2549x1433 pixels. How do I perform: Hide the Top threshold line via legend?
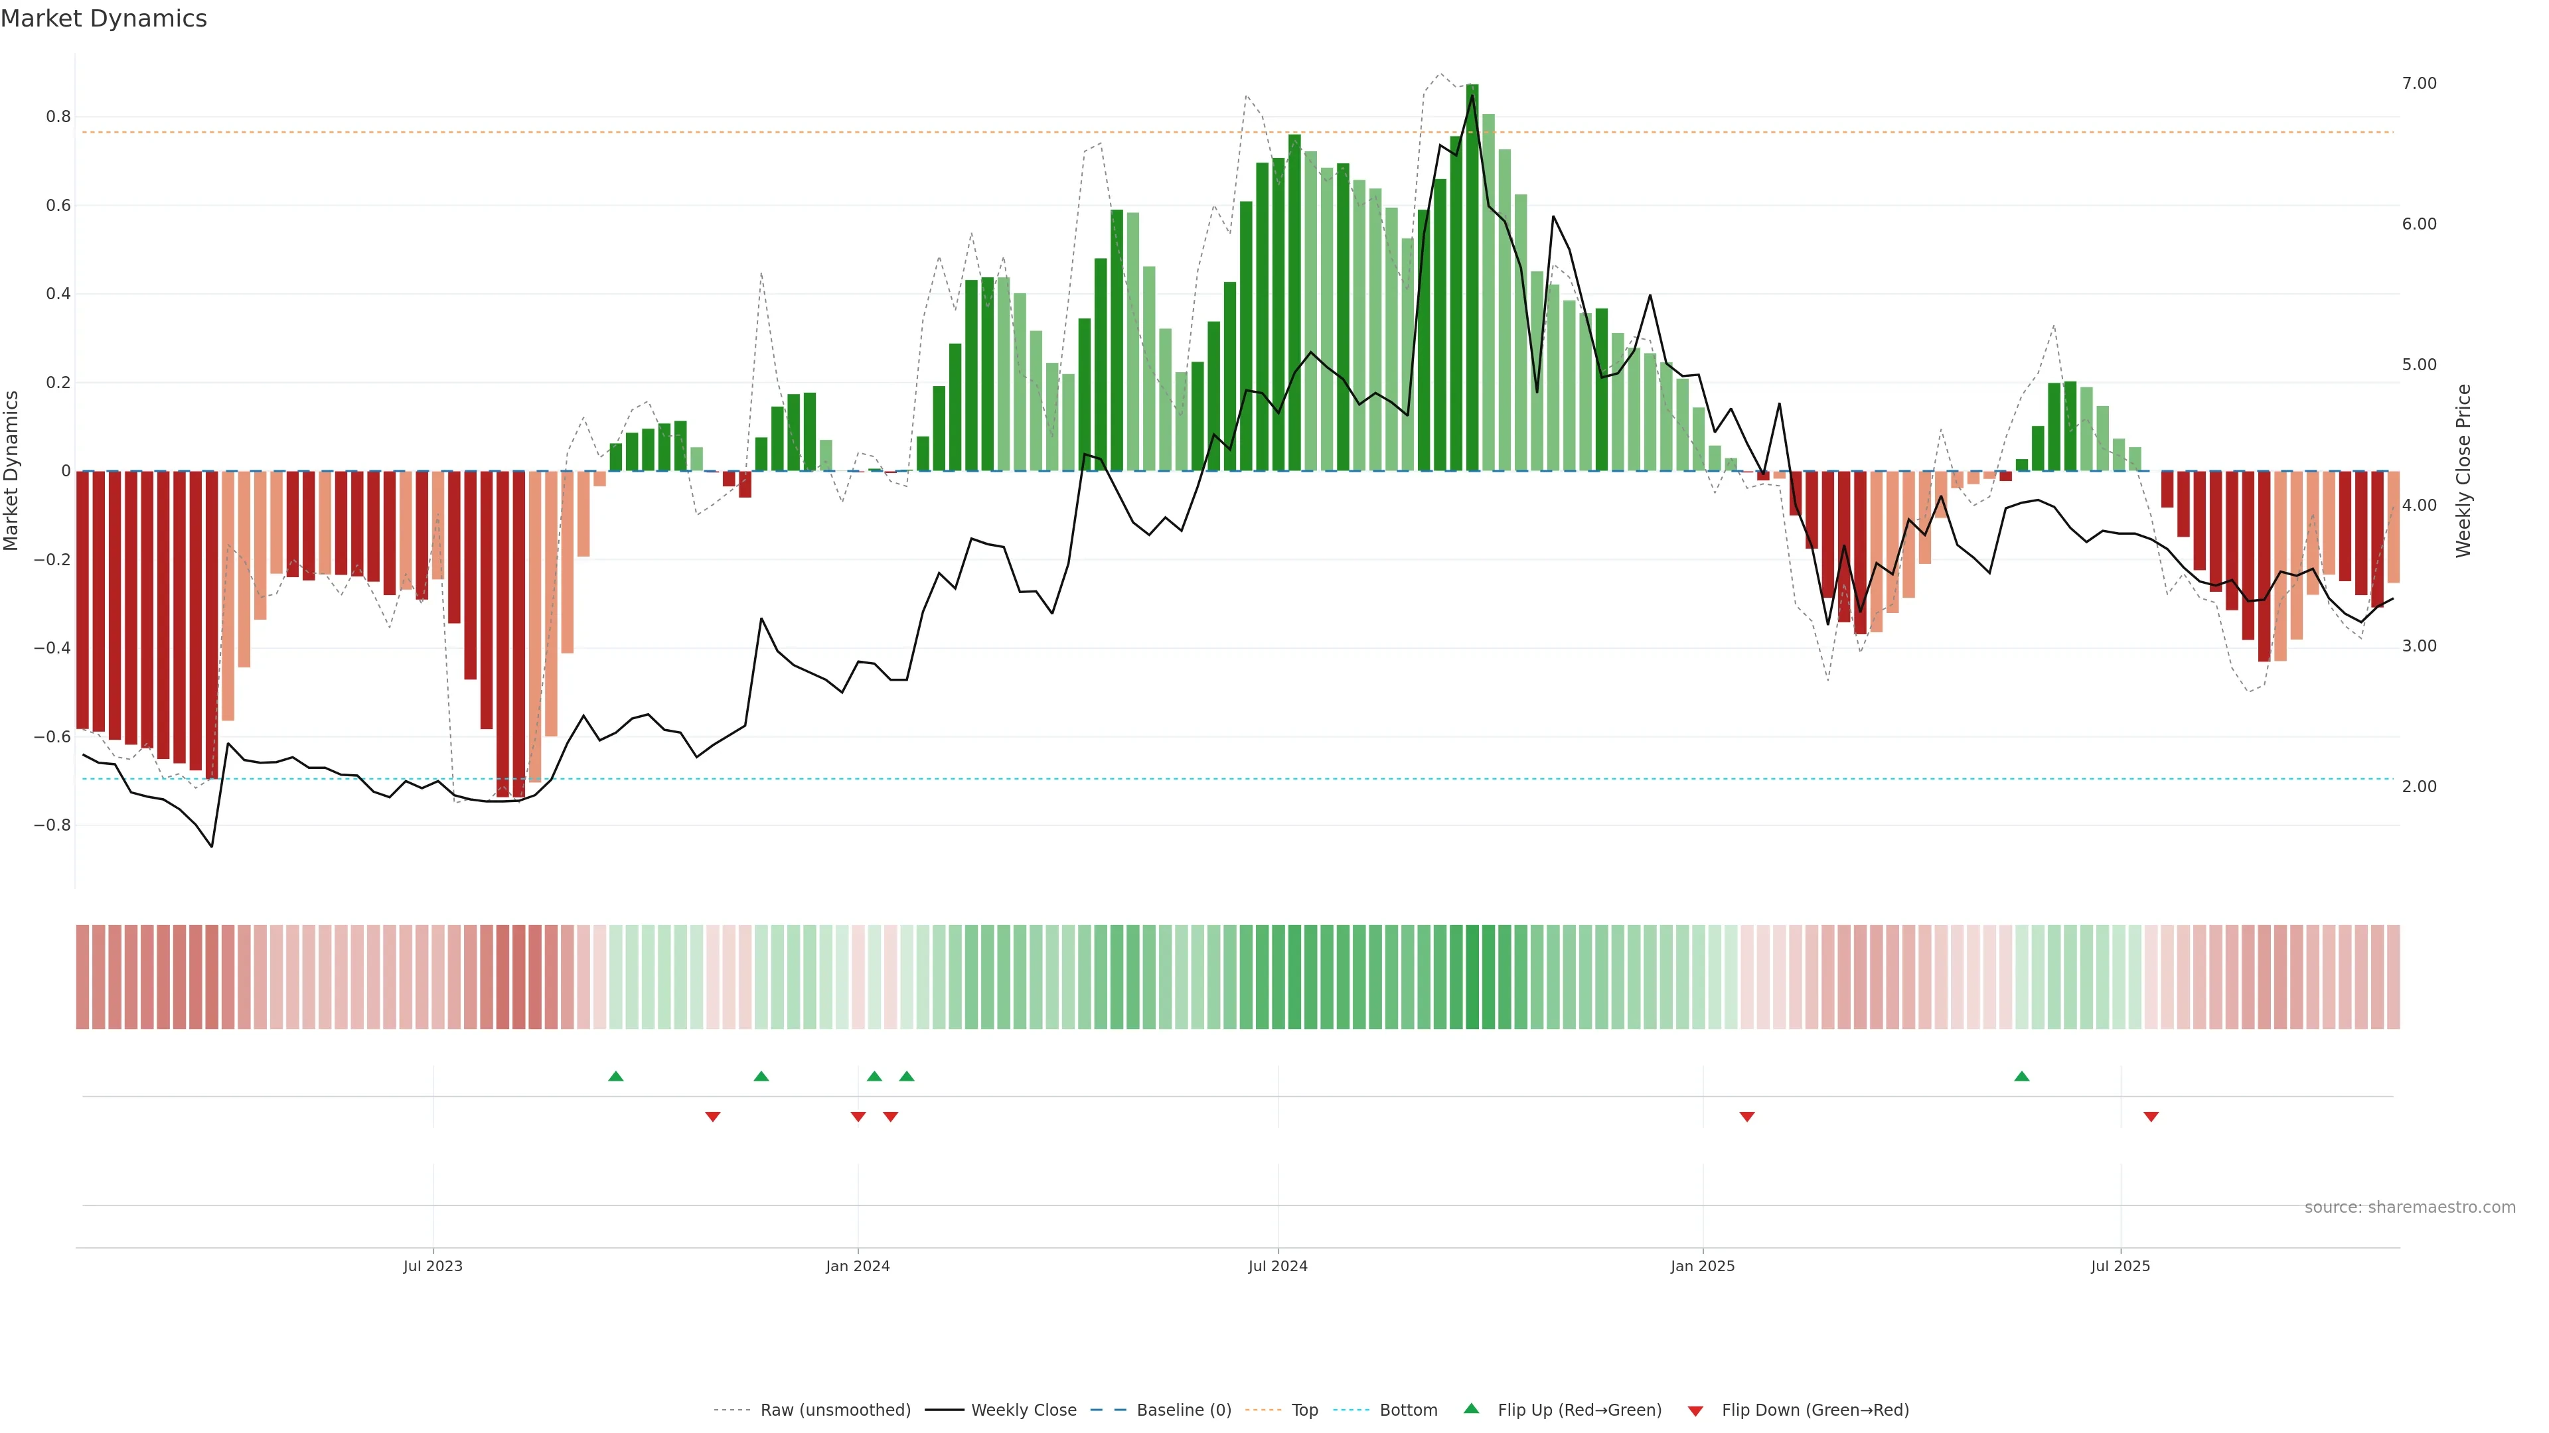pyautogui.click(x=1304, y=1410)
